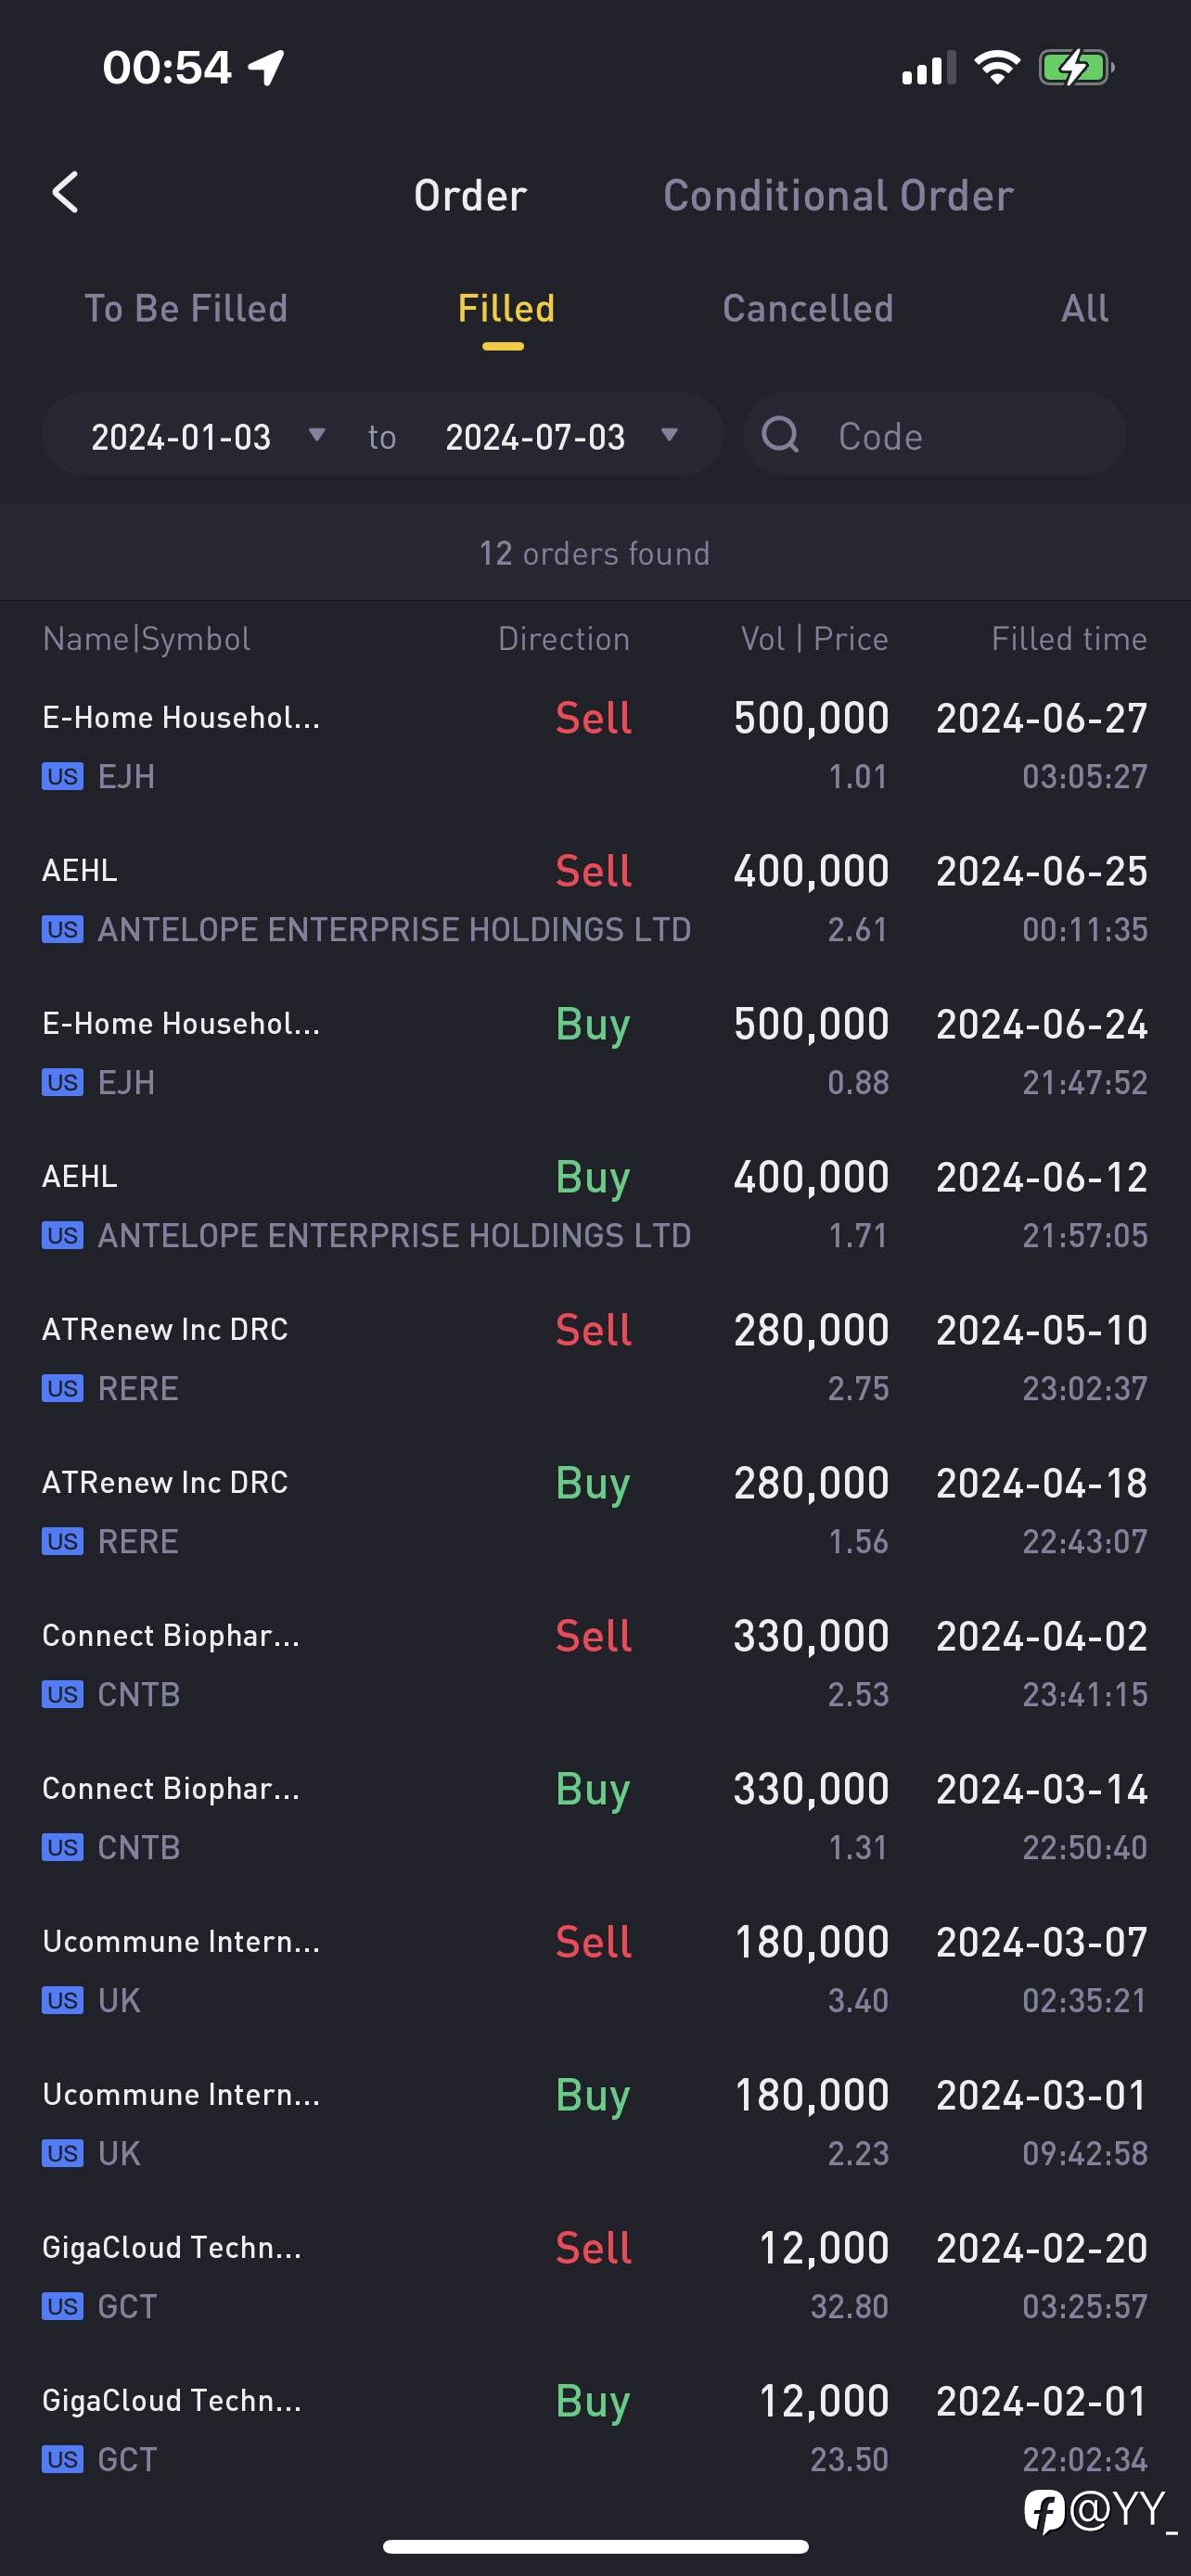The image size is (1191, 2576).
Task: Tap the back arrow icon
Action: pyautogui.click(x=65, y=192)
